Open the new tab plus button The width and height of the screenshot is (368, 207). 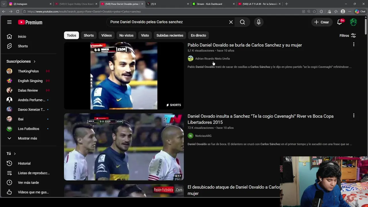pos(286,4)
